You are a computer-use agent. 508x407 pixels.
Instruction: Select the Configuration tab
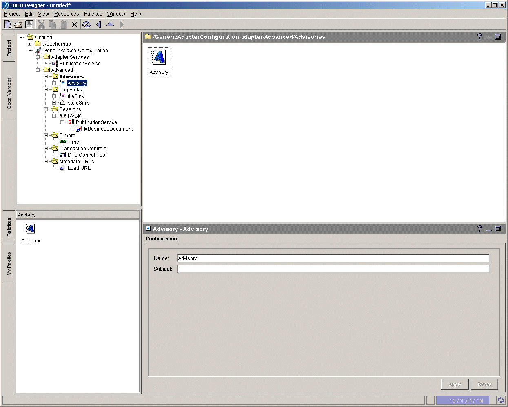click(162, 239)
